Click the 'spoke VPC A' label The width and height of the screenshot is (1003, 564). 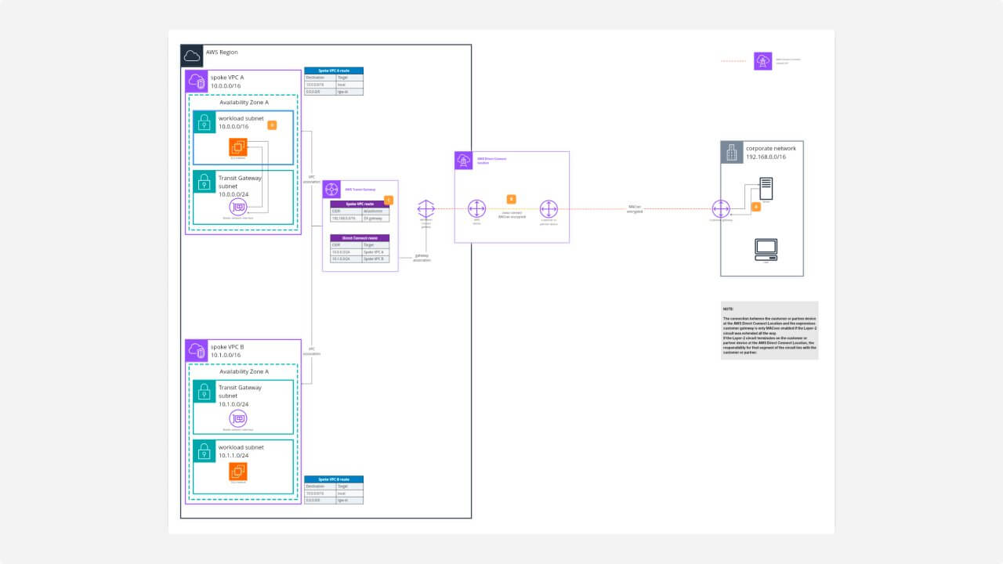[x=227, y=78]
